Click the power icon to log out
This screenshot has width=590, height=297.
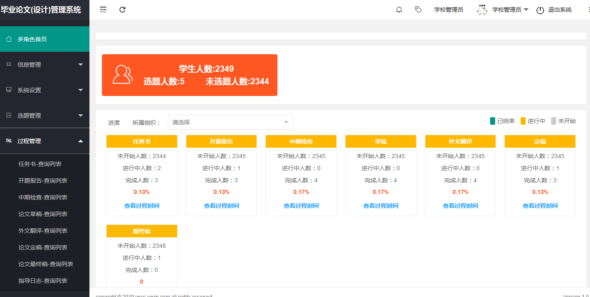[x=540, y=10]
